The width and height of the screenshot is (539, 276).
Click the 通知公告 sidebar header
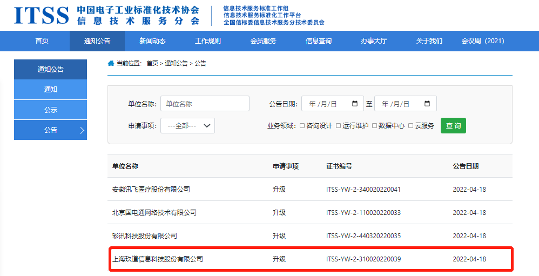pyautogui.click(x=51, y=70)
